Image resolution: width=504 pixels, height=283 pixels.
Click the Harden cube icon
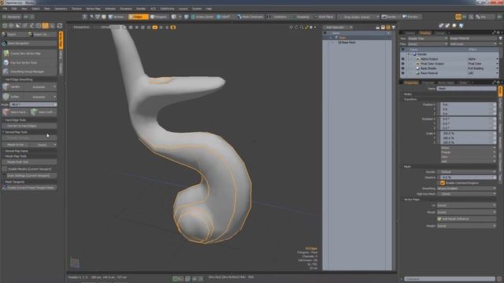point(6,87)
